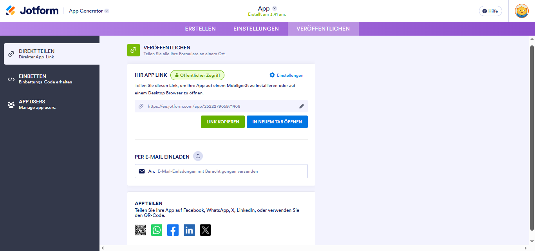
Task: Click the 'IHR APP LINK' heading
Action: point(151,75)
